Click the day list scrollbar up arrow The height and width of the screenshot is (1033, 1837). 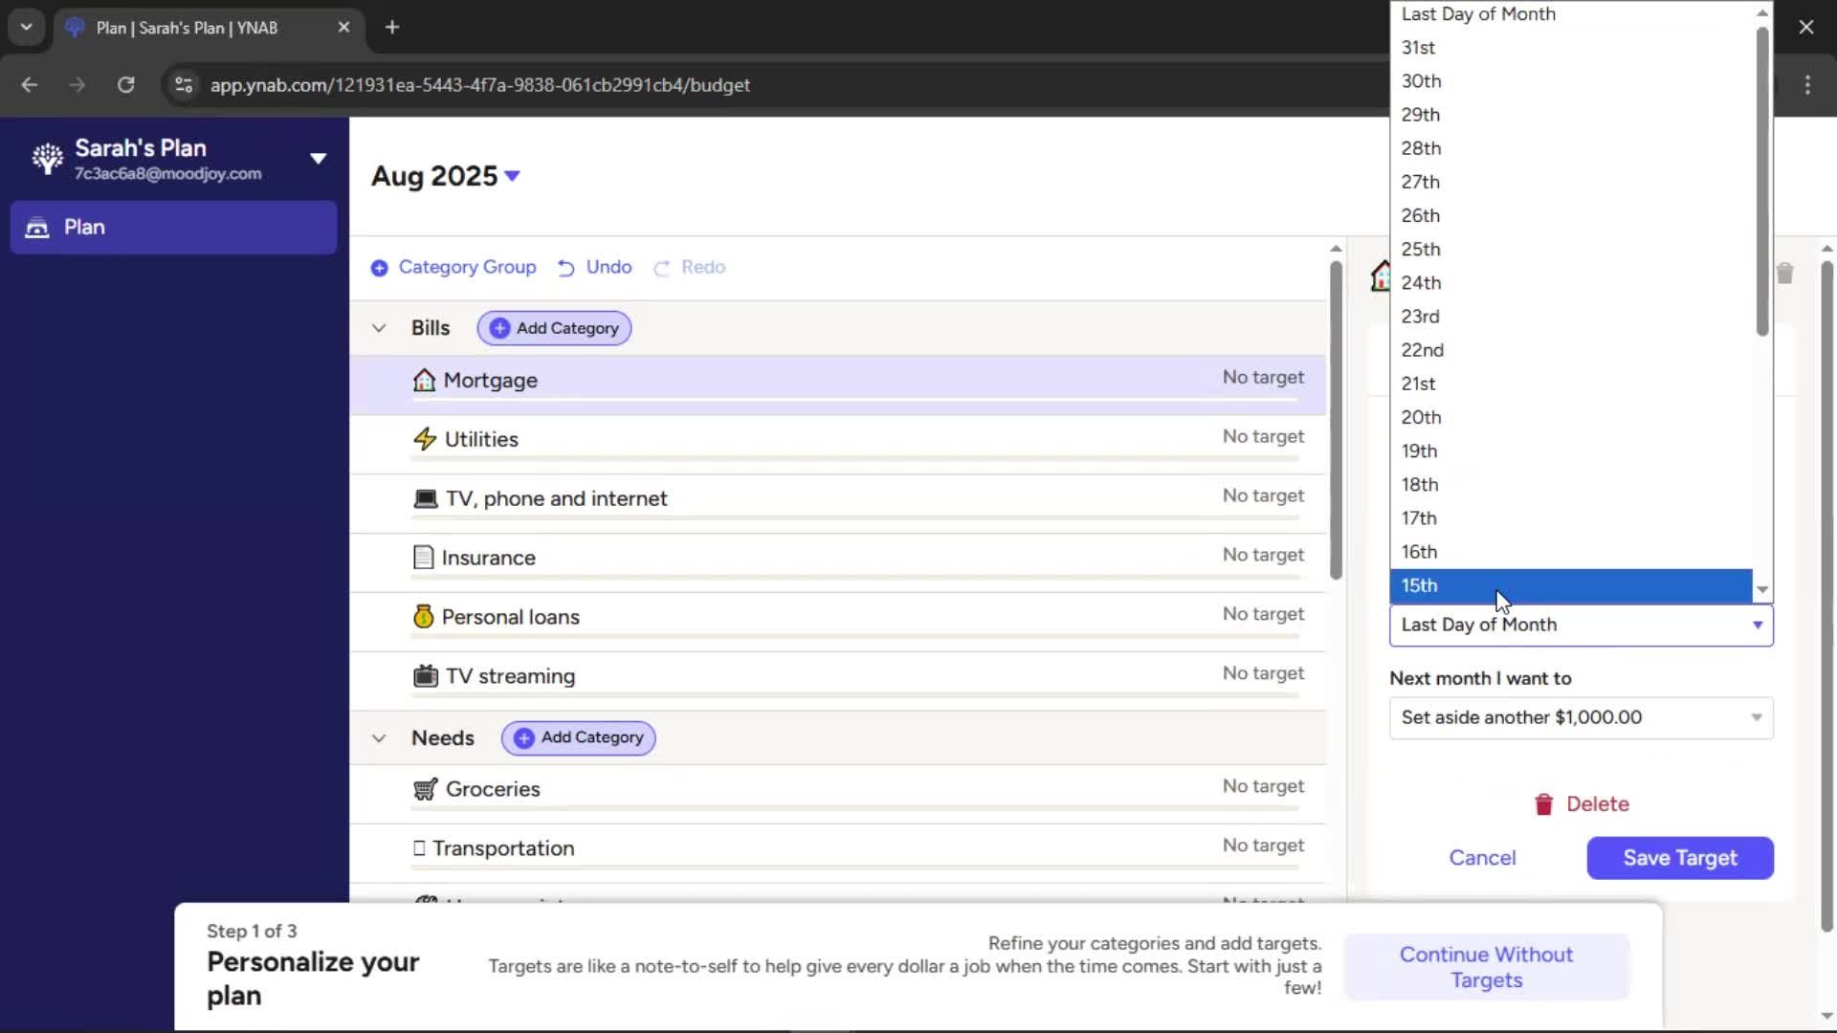click(1762, 12)
